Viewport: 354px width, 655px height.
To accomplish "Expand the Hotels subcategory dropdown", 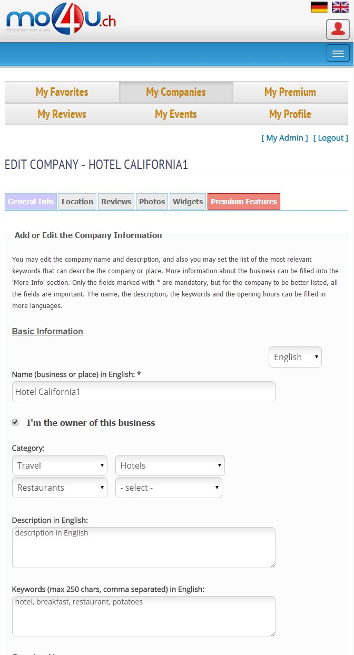I will (x=170, y=465).
